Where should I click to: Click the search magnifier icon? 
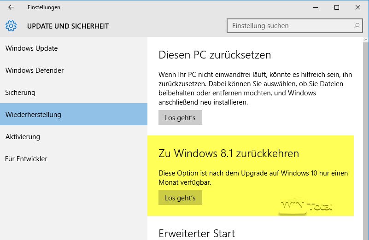click(357, 26)
